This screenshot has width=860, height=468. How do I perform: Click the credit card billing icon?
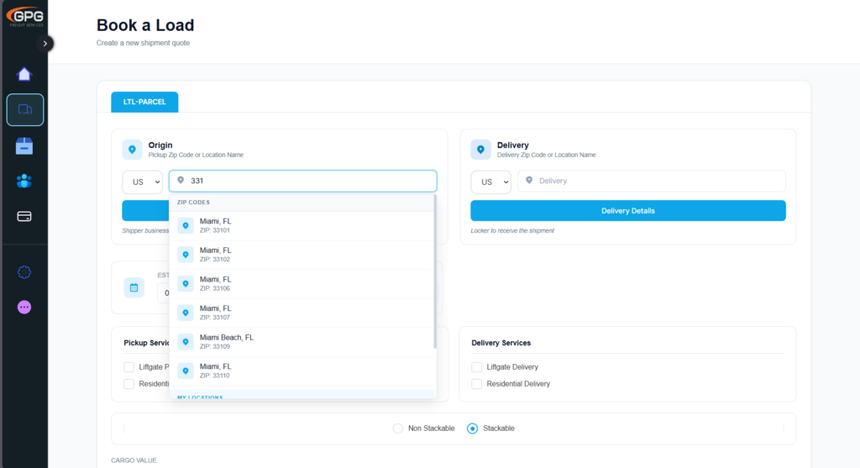pyautogui.click(x=24, y=217)
